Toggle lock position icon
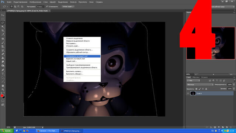The width and height of the screenshot is (236, 133). pos(203,89)
